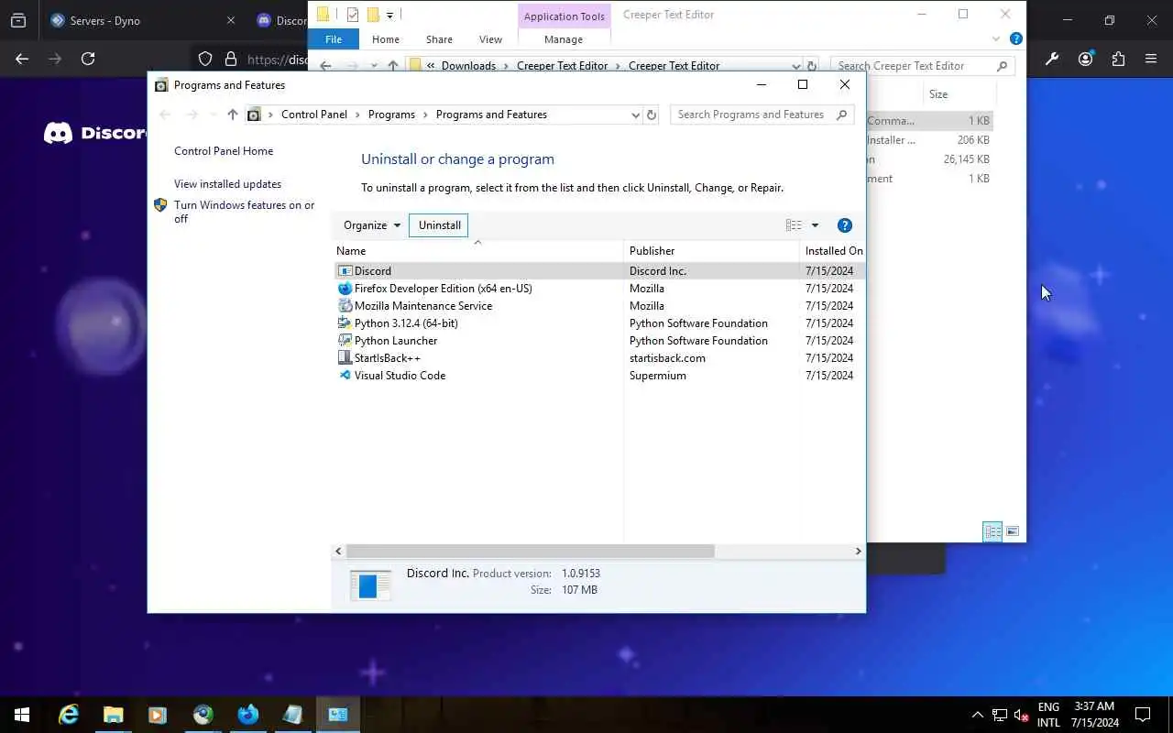The image size is (1173, 733).
Task: Open the browser developer tools wrench icon
Action: 1052,59
